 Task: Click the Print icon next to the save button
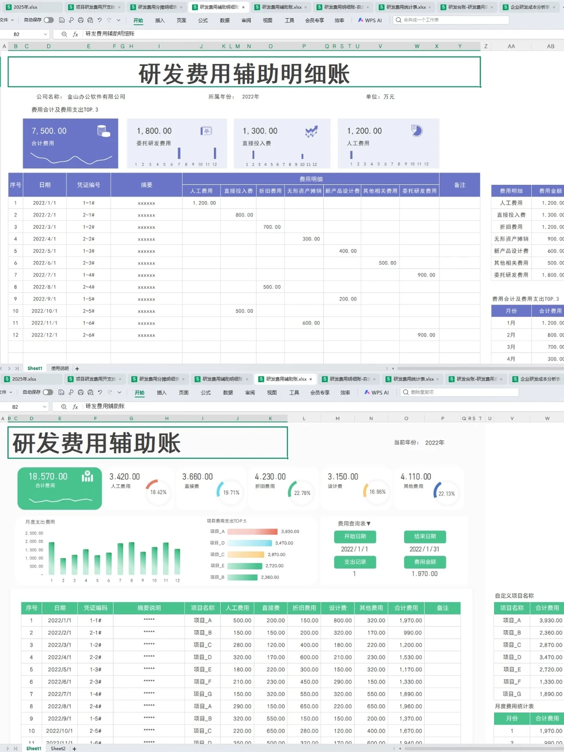coord(80,20)
